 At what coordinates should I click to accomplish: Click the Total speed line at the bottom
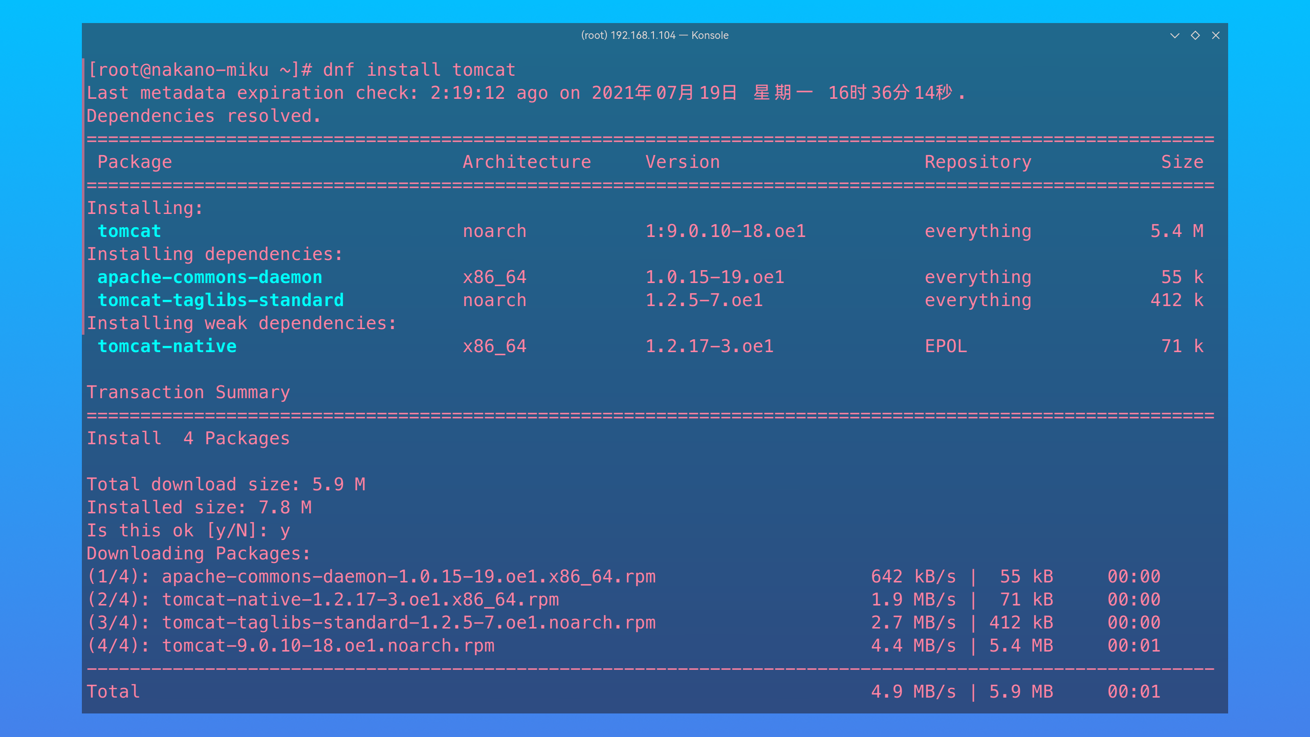(113, 691)
